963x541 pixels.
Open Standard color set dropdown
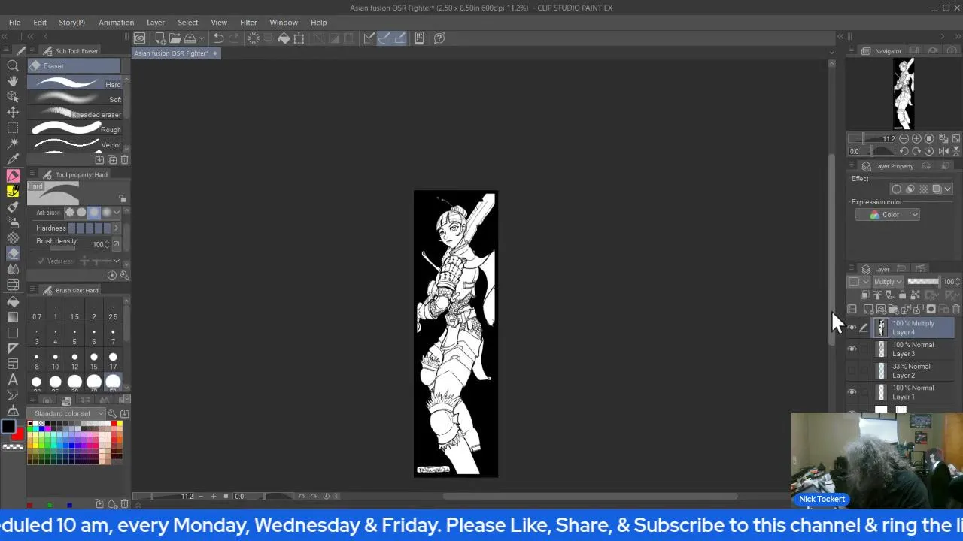tap(69, 414)
